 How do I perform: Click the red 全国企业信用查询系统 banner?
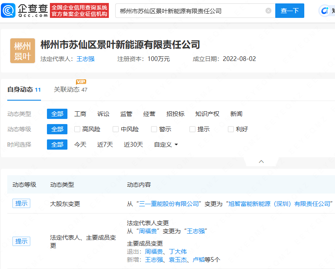(x=79, y=11)
